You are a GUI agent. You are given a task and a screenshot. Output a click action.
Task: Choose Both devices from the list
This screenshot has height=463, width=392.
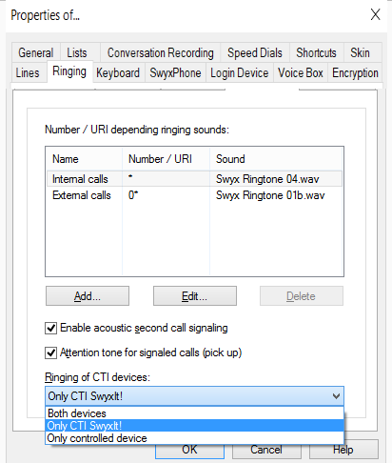tap(194, 413)
